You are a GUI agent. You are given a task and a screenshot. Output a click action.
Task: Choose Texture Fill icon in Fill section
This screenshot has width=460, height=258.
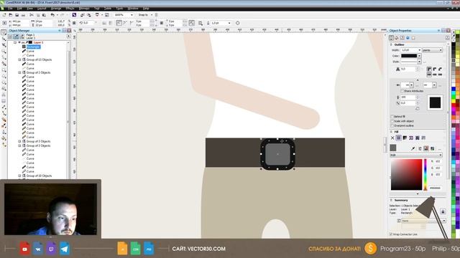point(417,138)
